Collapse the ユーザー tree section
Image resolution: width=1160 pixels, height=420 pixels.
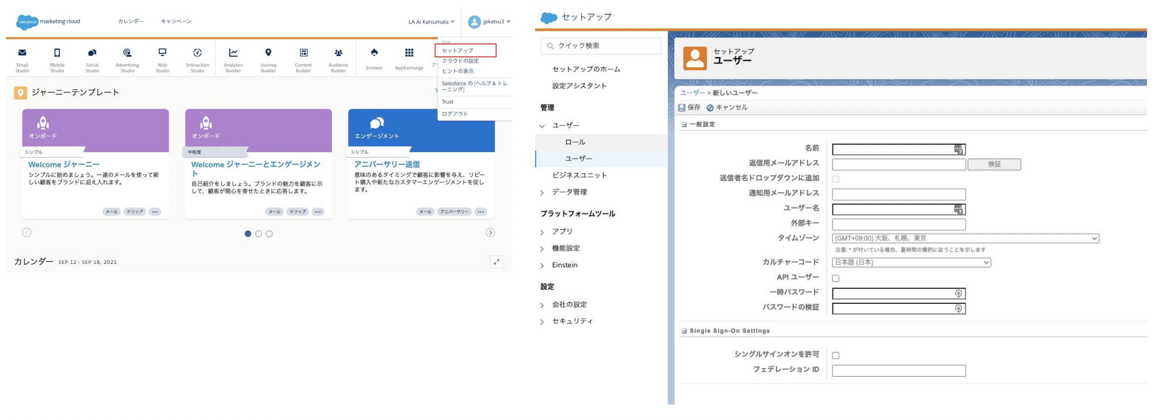[542, 126]
